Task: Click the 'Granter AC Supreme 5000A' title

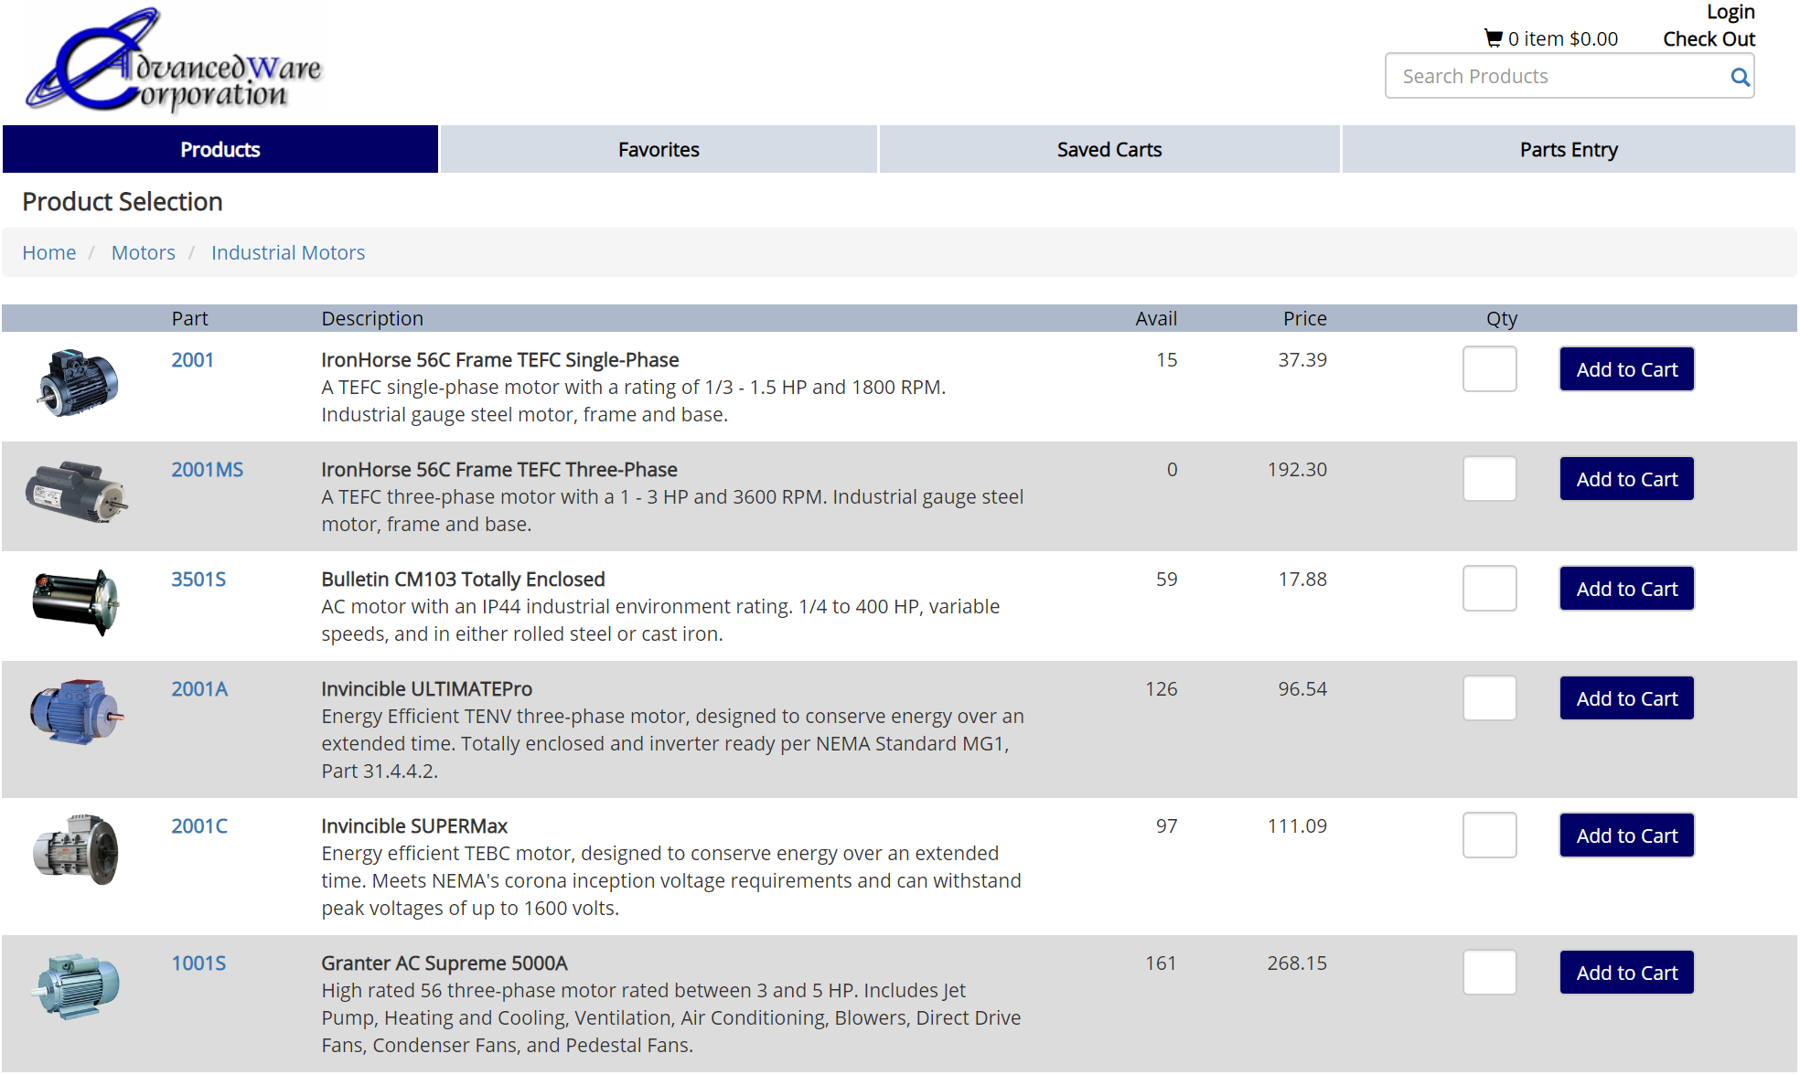Action: tap(445, 963)
